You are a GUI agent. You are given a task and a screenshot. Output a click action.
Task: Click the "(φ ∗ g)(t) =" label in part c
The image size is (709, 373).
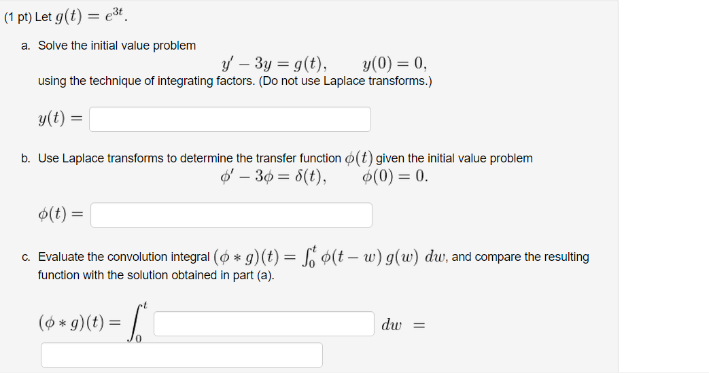point(80,322)
